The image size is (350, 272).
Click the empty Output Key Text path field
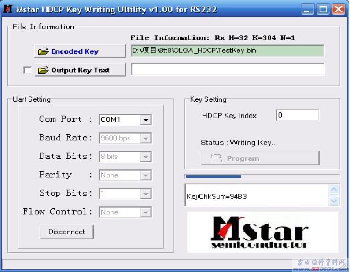point(227,70)
